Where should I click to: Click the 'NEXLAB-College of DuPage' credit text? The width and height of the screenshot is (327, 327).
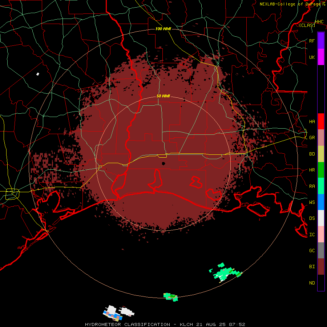[291, 4]
